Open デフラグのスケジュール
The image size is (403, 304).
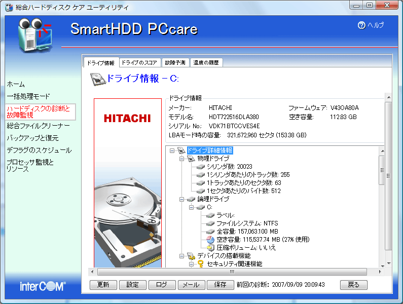point(39,150)
